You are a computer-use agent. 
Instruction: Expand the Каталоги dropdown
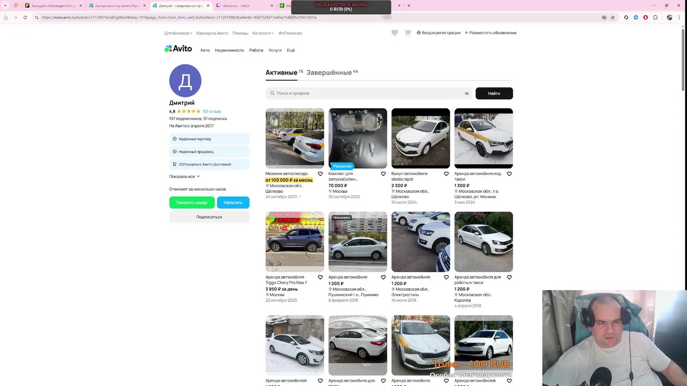click(x=263, y=33)
